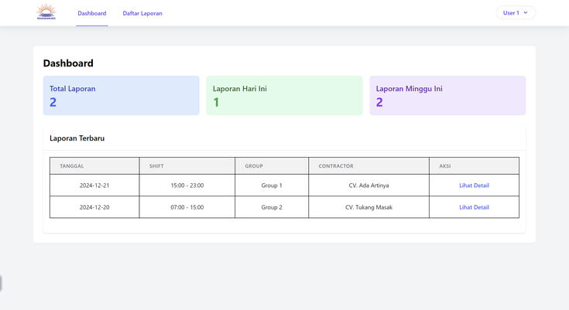Click the sunrise logo in the navbar
This screenshot has height=310, width=569.
(46, 12)
